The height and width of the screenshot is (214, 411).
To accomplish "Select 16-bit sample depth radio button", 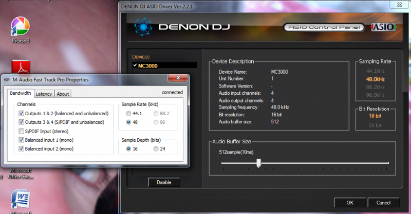I will (128, 148).
